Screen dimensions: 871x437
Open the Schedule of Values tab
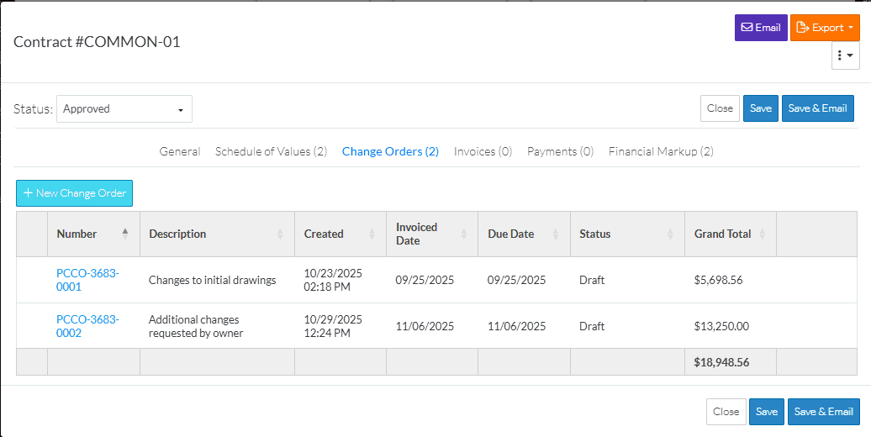pyautogui.click(x=271, y=151)
